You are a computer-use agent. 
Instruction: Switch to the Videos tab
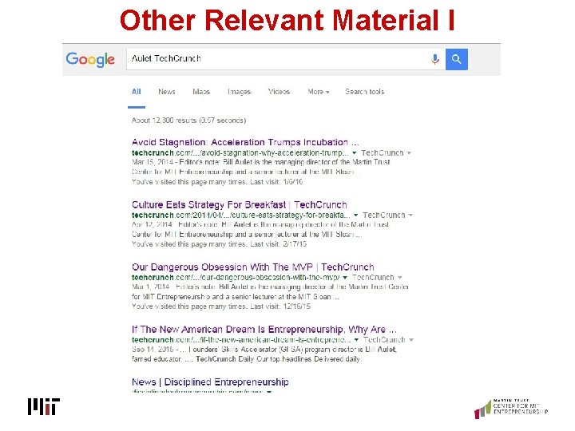click(279, 92)
